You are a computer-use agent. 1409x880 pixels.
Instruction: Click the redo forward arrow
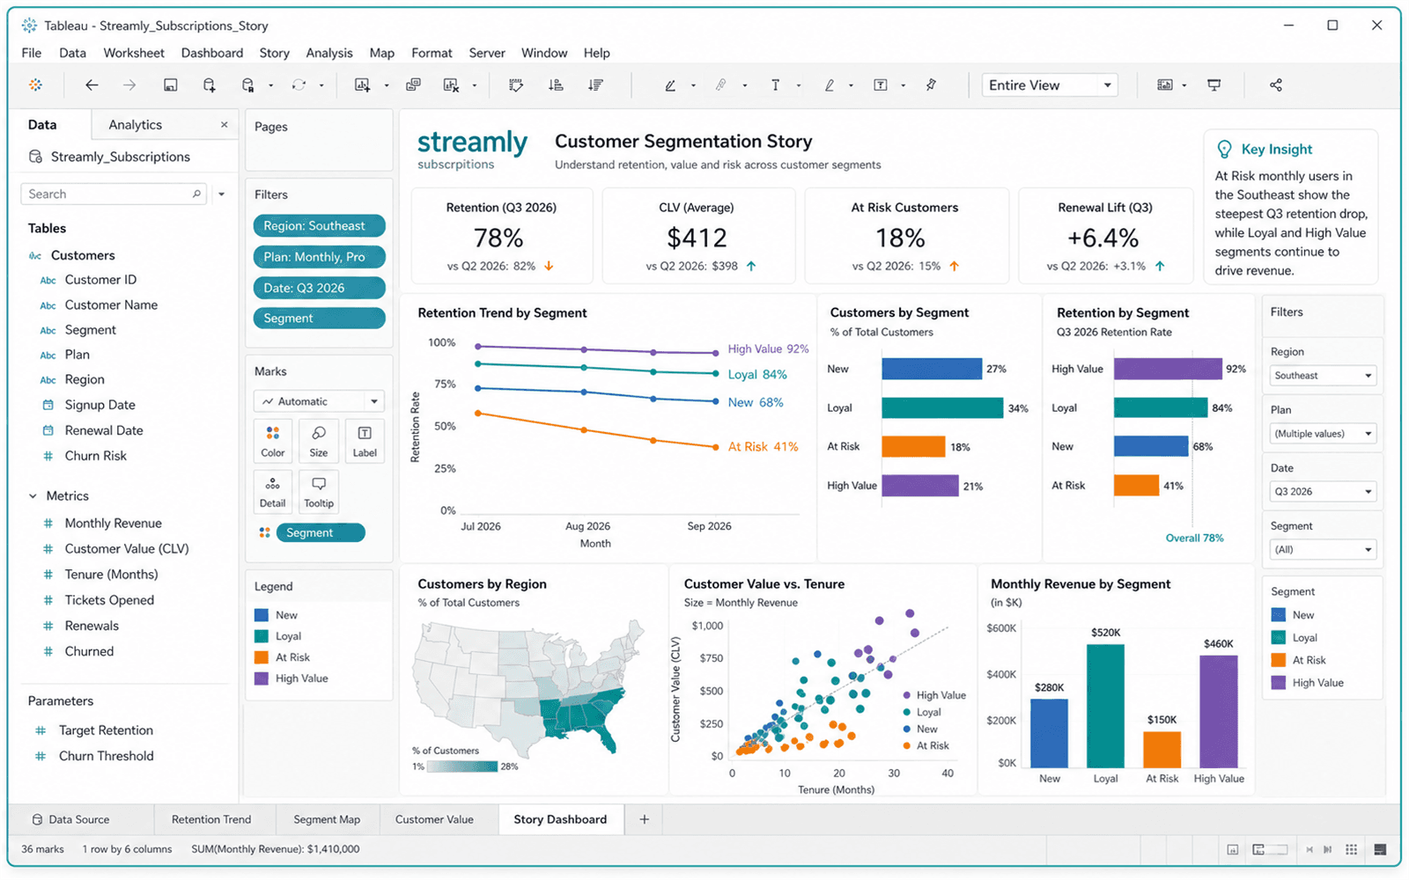[x=129, y=85]
